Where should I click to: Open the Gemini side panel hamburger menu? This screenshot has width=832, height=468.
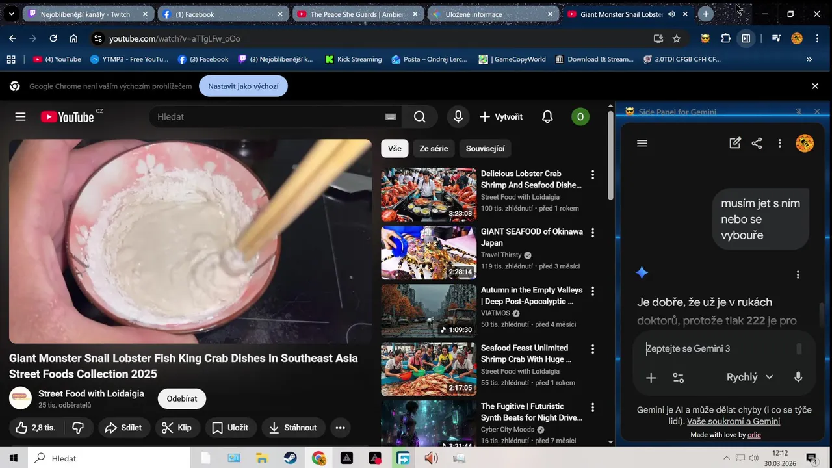[642, 144]
